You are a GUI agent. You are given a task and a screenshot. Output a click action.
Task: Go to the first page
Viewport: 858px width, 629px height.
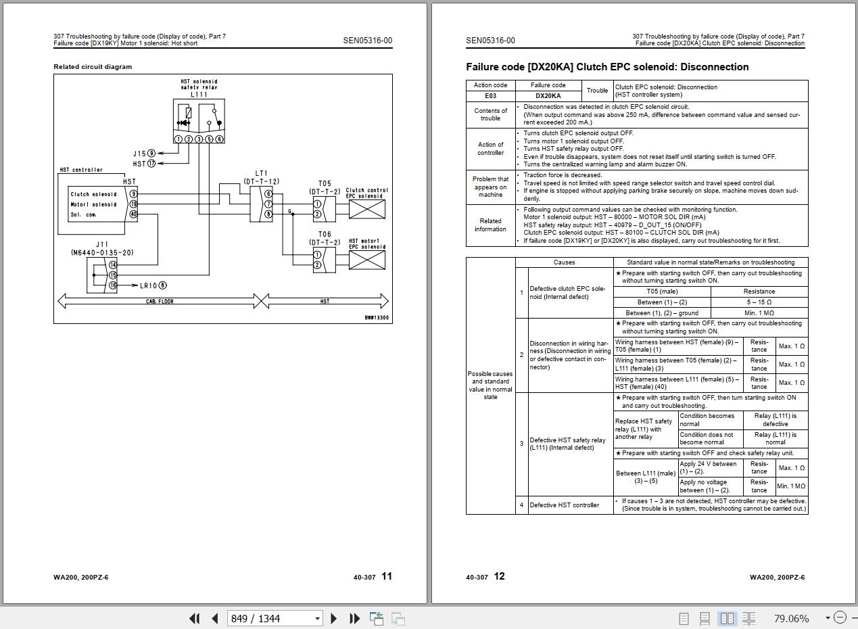coord(194,618)
